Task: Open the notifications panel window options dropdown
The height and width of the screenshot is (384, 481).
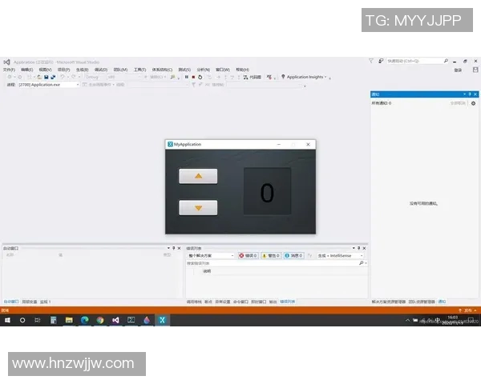Action: pyautogui.click(x=464, y=94)
